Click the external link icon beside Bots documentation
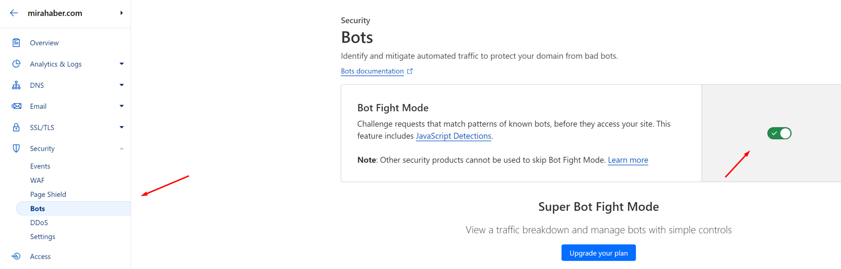This screenshot has width=841, height=269. click(410, 71)
